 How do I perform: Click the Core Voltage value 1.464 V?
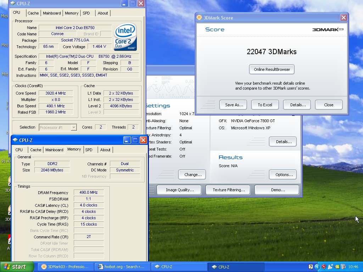click(x=99, y=46)
